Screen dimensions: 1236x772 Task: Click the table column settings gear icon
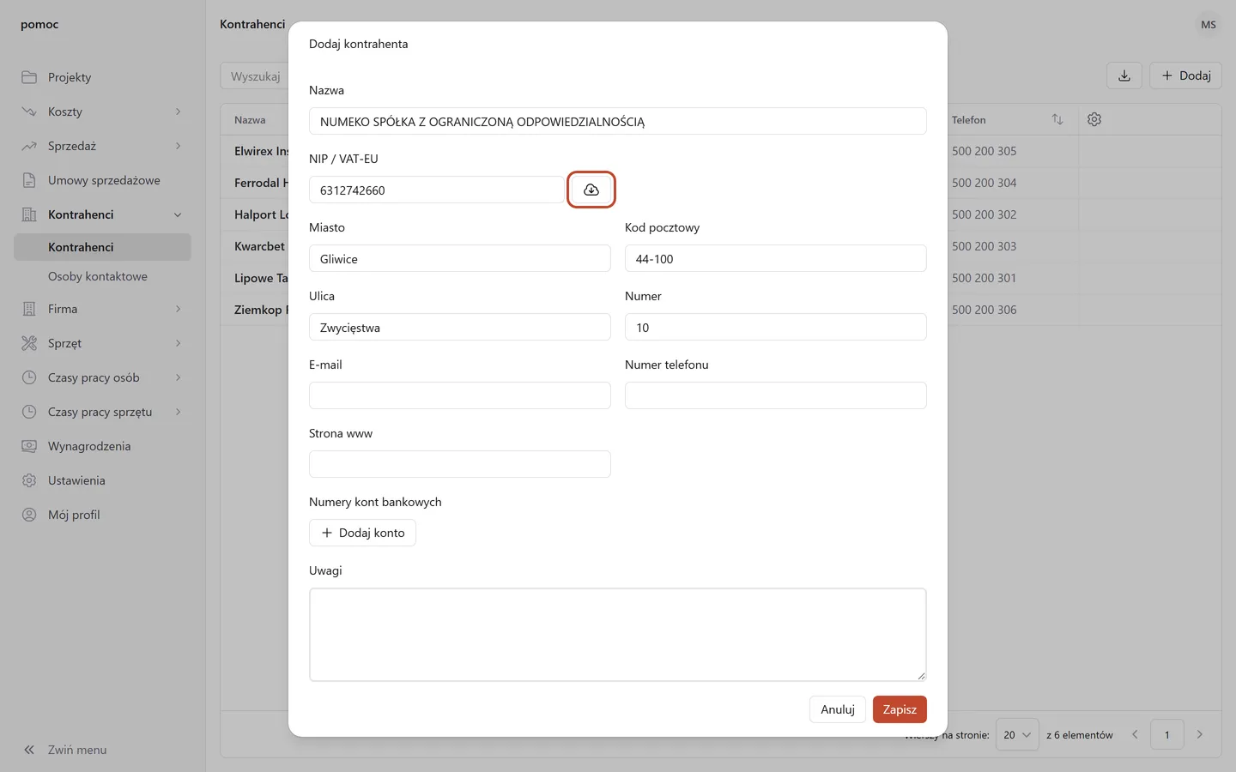[x=1094, y=120]
